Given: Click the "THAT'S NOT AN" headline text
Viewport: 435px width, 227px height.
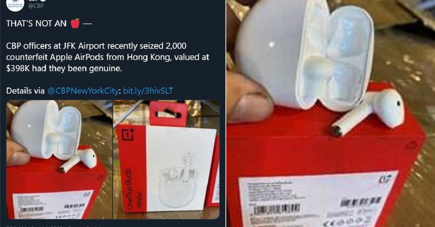Looking at the screenshot, I should coord(36,23).
